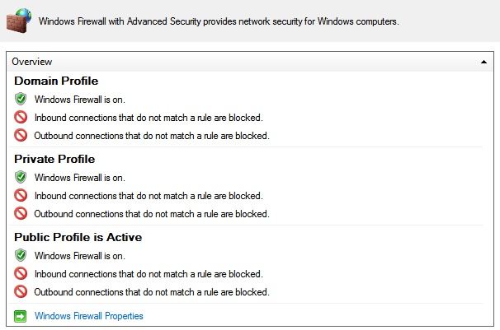The height and width of the screenshot is (330, 500).
Task: Click Domain Profile inbound blocked red icon
Action: click(21, 118)
